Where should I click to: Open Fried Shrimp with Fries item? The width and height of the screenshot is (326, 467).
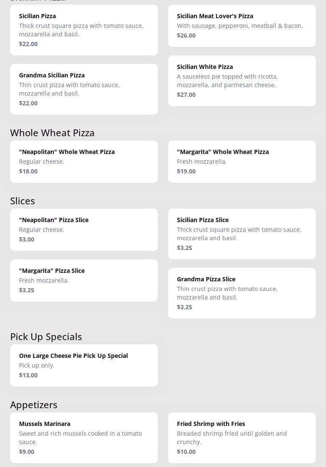coord(242,437)
